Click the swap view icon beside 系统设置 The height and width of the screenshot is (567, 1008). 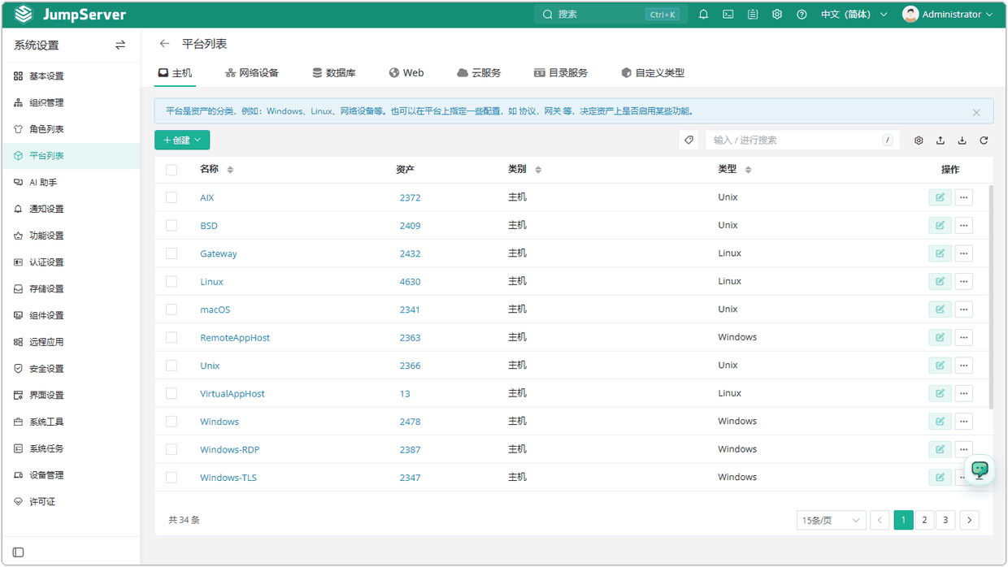click(120, 45)
